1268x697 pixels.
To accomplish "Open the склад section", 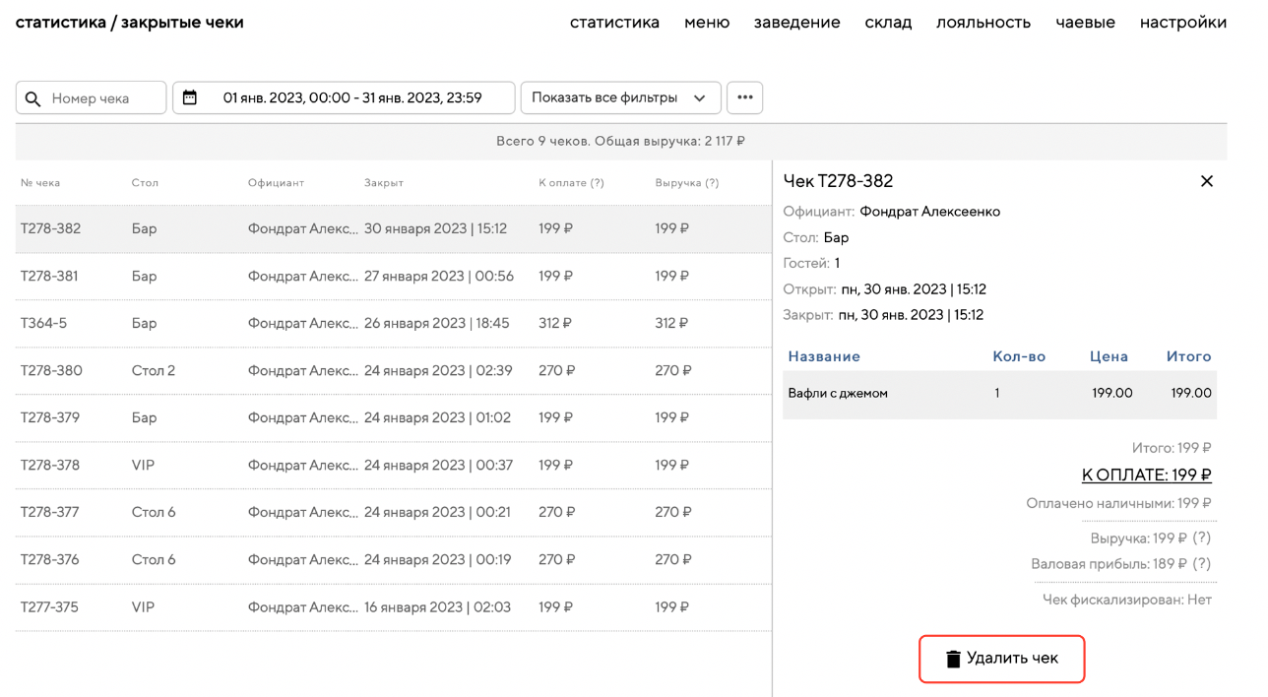I will coord(888,22).
